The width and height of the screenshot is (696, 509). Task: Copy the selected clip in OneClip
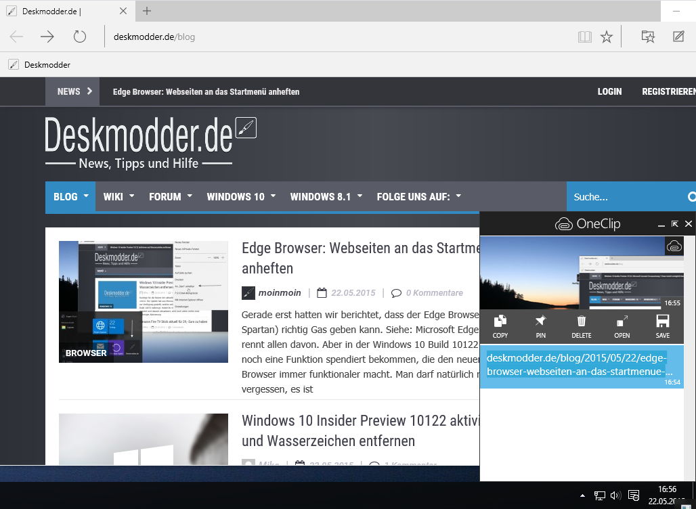click(x=500, y=326)
